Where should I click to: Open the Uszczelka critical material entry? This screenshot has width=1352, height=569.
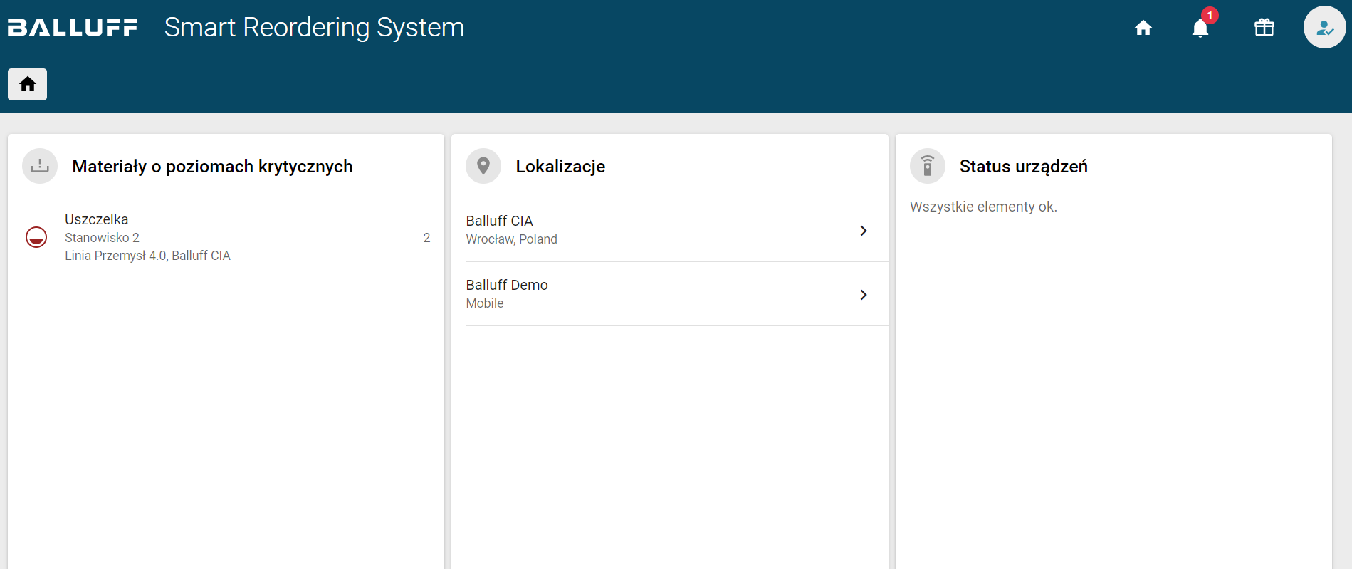pos(97,219)
